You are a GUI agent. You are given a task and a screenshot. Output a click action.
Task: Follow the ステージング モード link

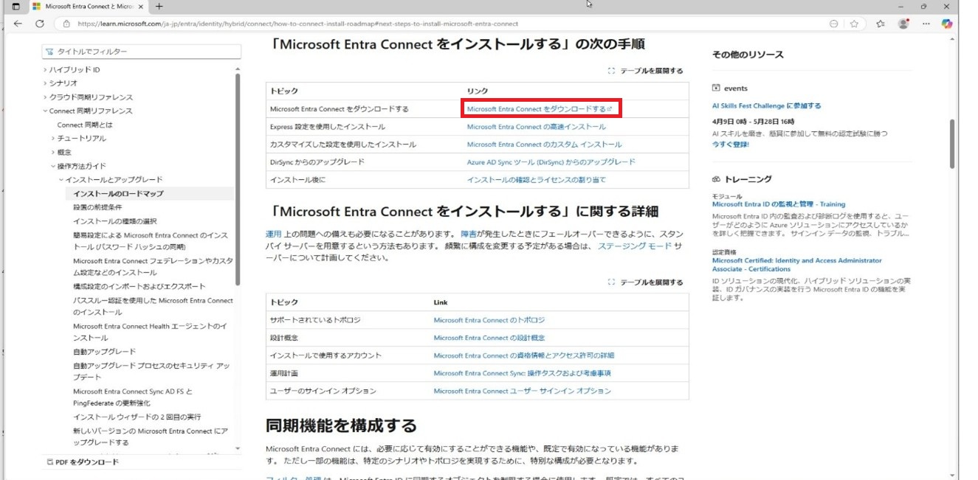click(635, 246)
